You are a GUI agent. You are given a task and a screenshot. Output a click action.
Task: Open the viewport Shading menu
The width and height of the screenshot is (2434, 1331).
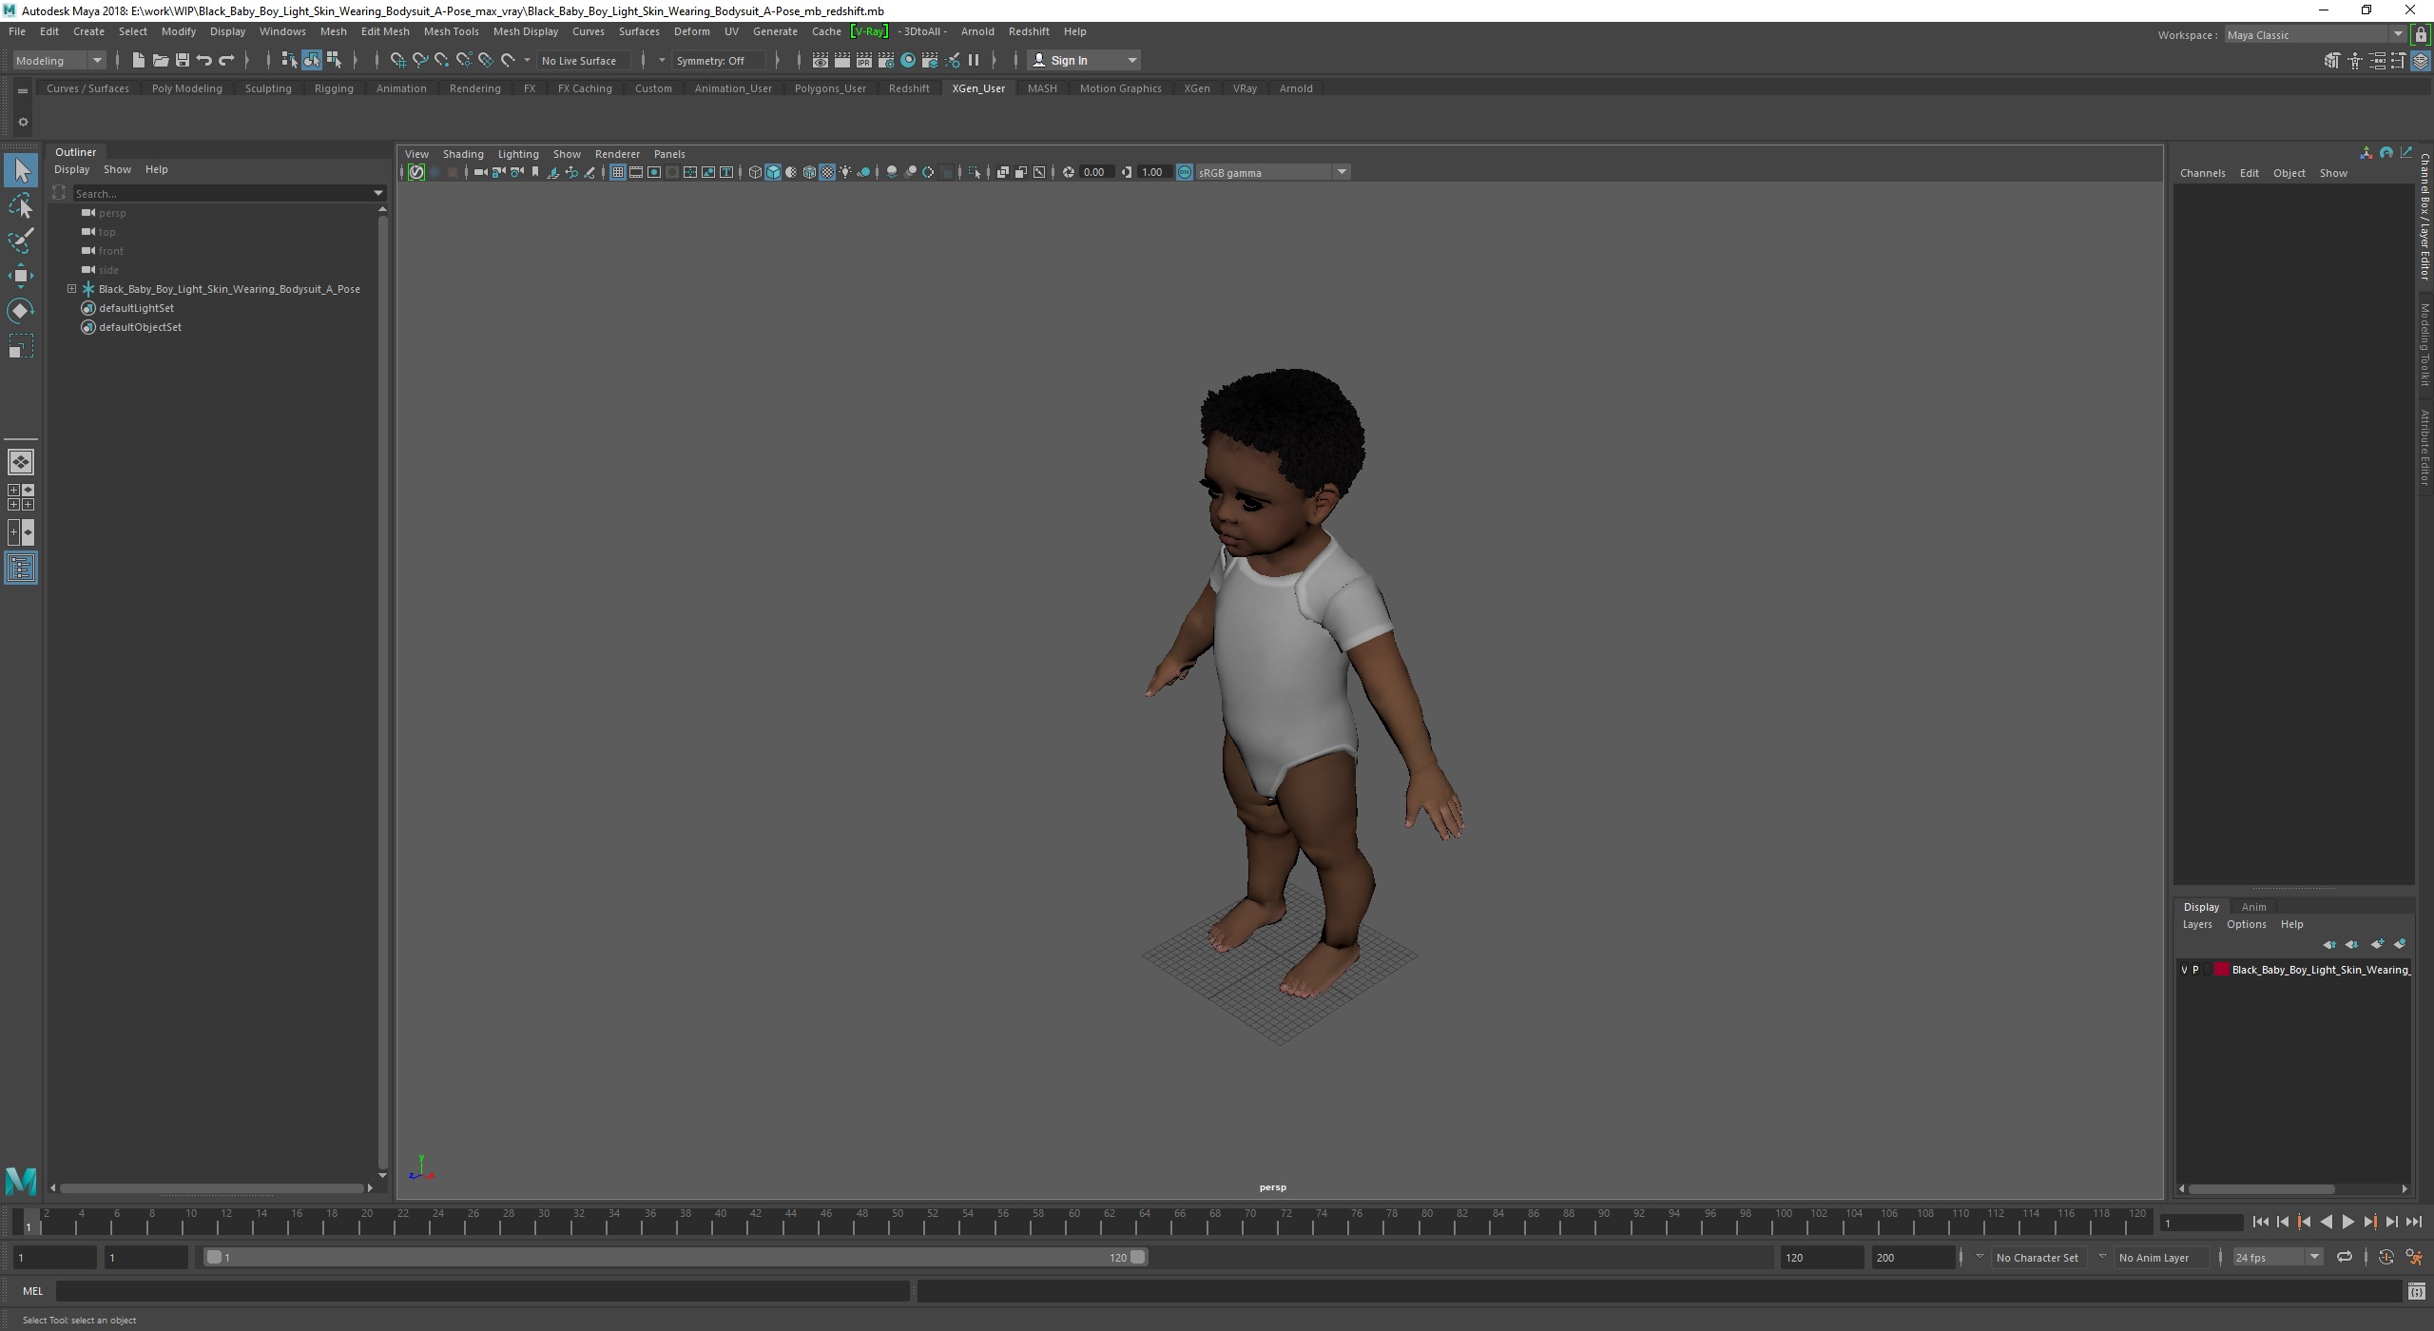click(x=463, y=154)
